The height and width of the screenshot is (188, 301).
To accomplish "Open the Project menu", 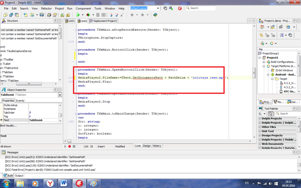I will pos(59,8).
